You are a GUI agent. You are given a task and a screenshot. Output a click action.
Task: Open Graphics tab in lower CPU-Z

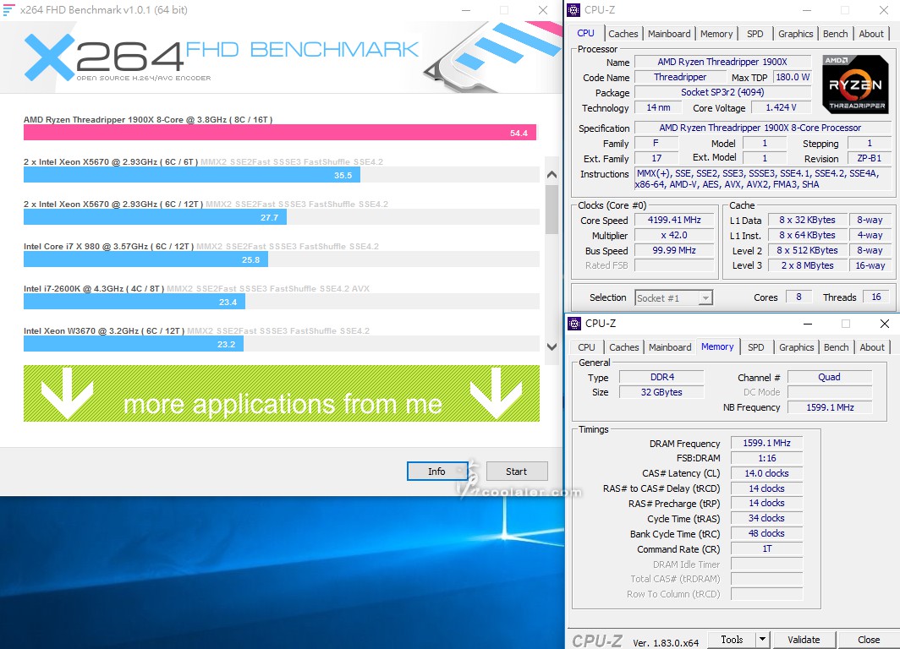point(797,347)
